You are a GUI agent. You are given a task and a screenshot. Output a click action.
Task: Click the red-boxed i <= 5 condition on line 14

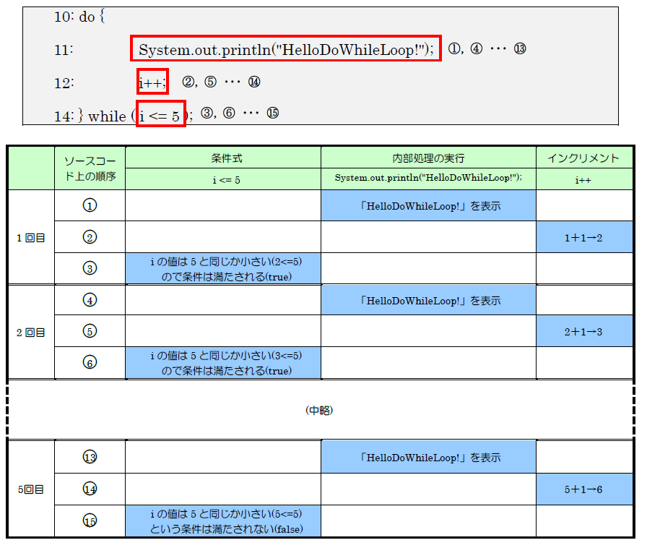(x=161, y=115)
